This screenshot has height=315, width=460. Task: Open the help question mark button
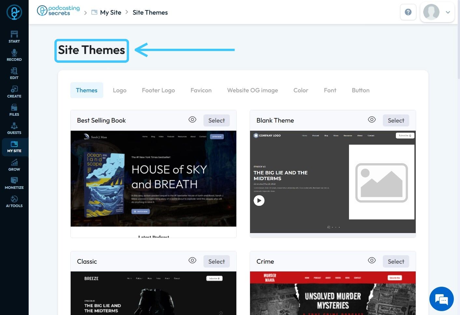[408, 12]
